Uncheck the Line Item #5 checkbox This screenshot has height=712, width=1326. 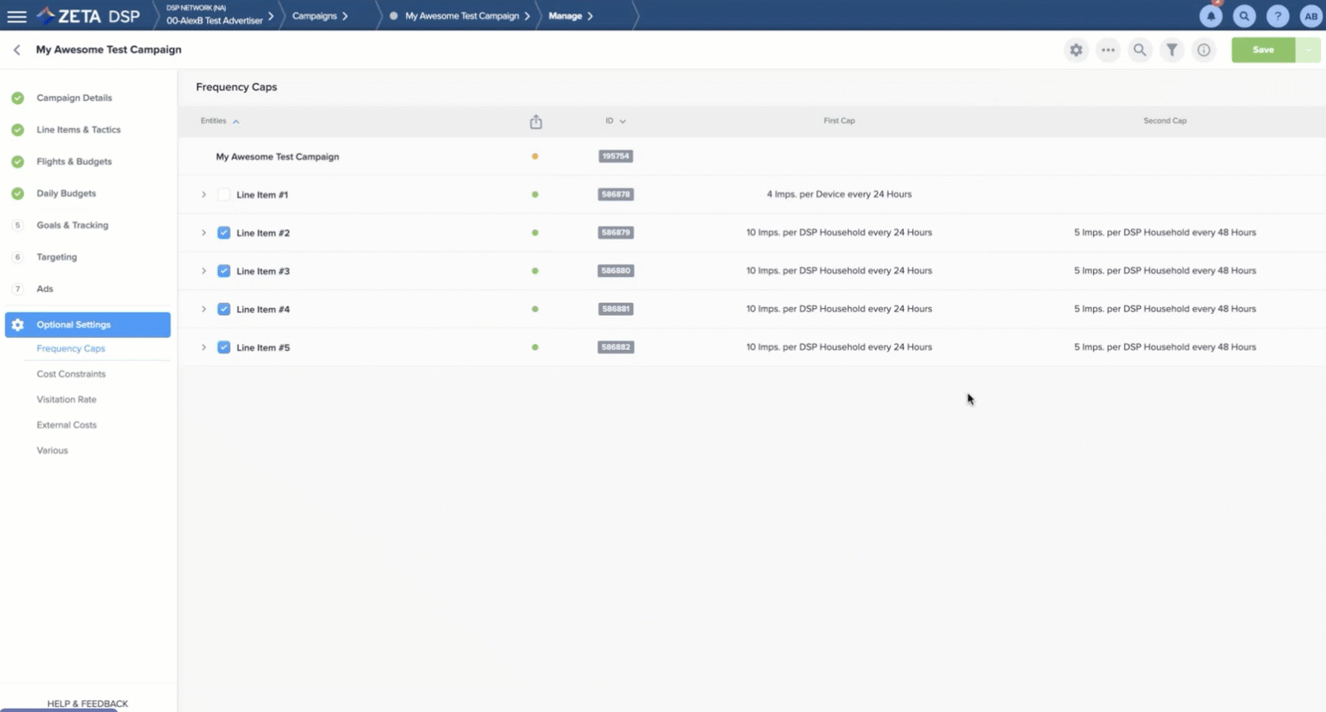pos(224,347)
